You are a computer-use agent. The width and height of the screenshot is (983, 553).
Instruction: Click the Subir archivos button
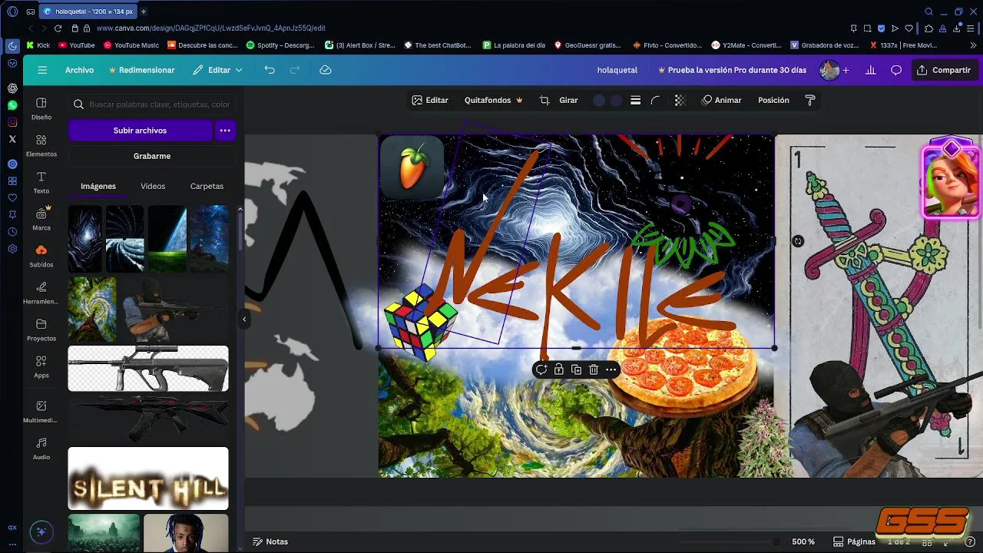[x=140, y=131]
